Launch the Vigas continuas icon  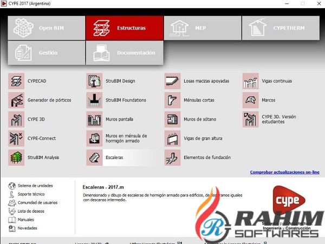(251, 81)
